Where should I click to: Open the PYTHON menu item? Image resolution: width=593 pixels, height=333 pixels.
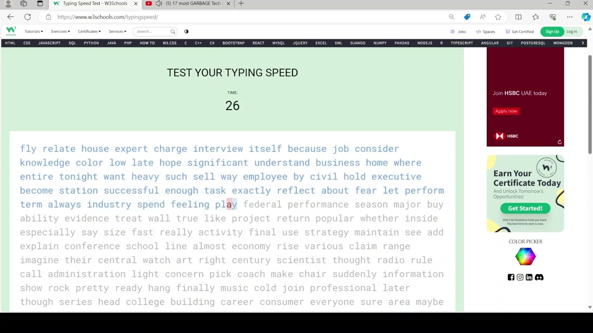tap(91, 43)
